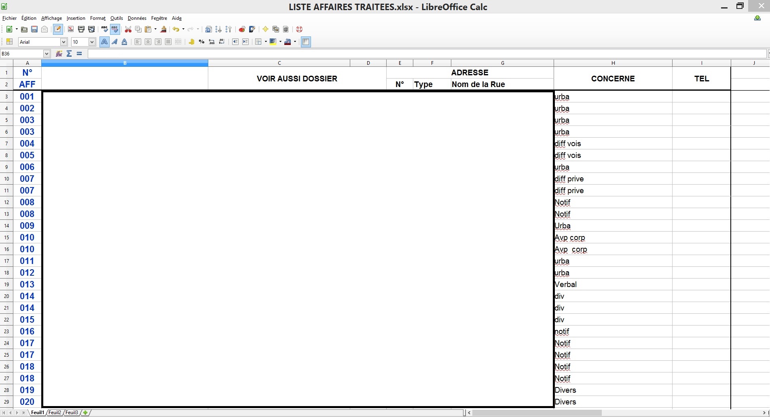Image resolution: width=770 pixels, height=417 pixels.
Task: Click the Clone Formatting paintbrush icon
Action: pos(163,29)
